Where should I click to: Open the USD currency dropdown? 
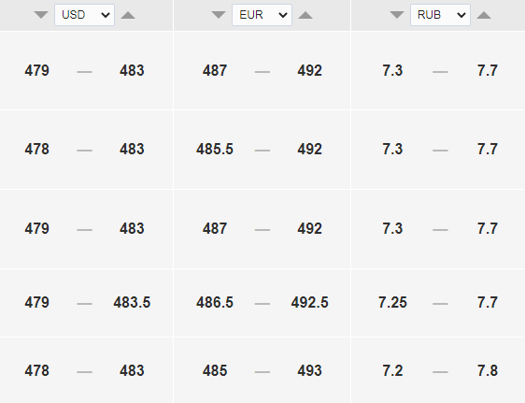84,15
